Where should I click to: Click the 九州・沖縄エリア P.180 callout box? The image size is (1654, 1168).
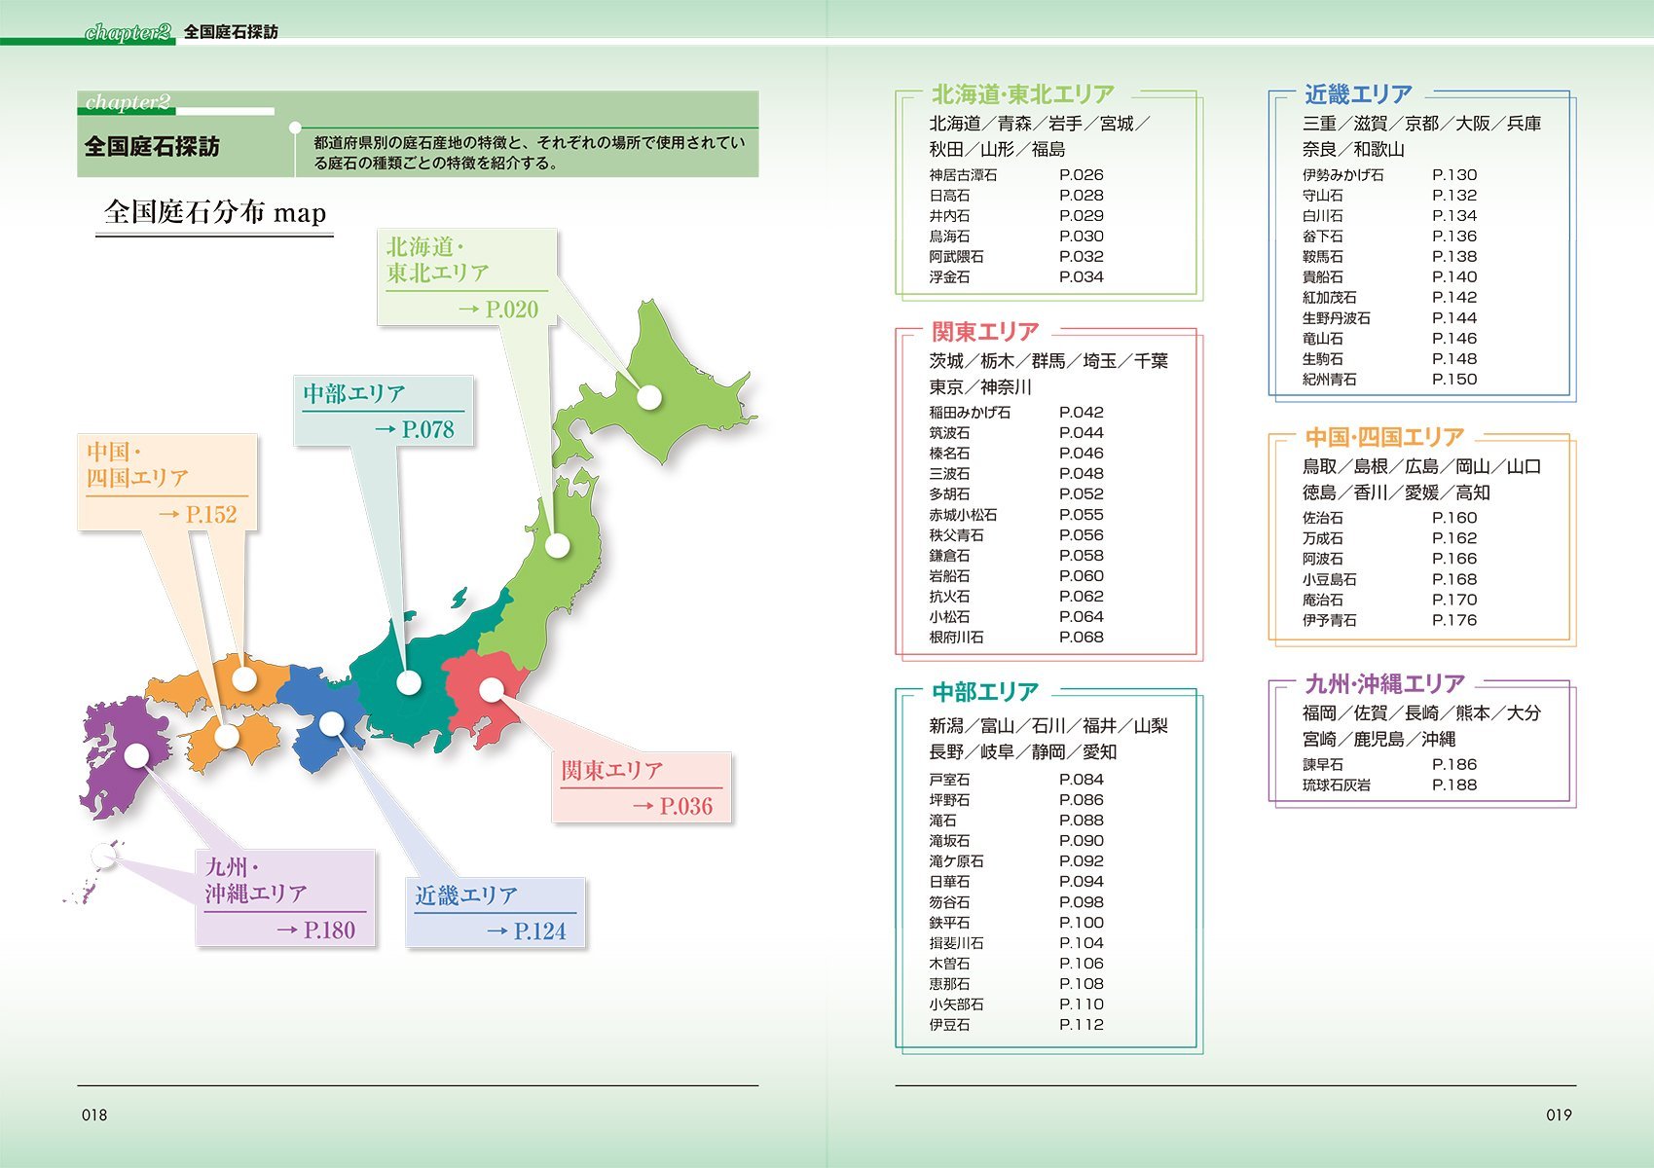point(285,897)
